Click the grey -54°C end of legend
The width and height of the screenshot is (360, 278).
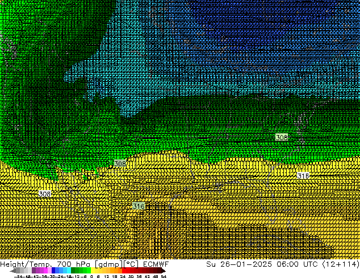[x=13, y=271]
